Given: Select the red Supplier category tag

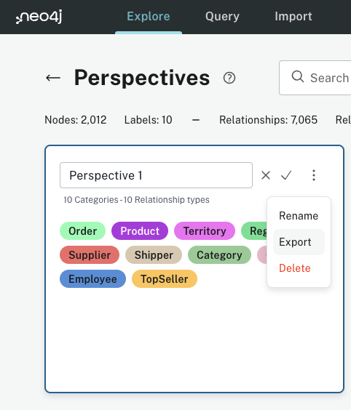Looking at the screenshot, I should point(90,255).
